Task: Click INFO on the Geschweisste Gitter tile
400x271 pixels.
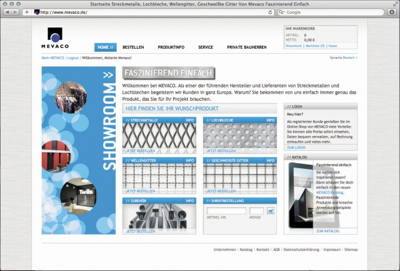Action: pyautogui.click(x=271, y=161)
